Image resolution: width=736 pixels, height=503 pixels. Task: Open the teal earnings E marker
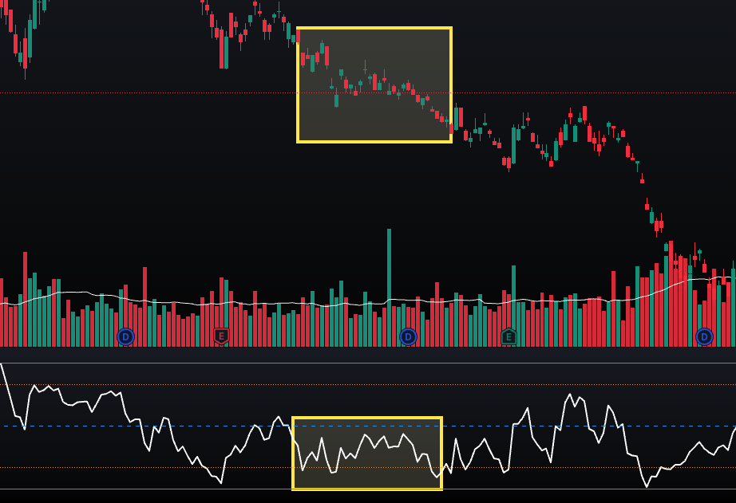pos(508,336)
